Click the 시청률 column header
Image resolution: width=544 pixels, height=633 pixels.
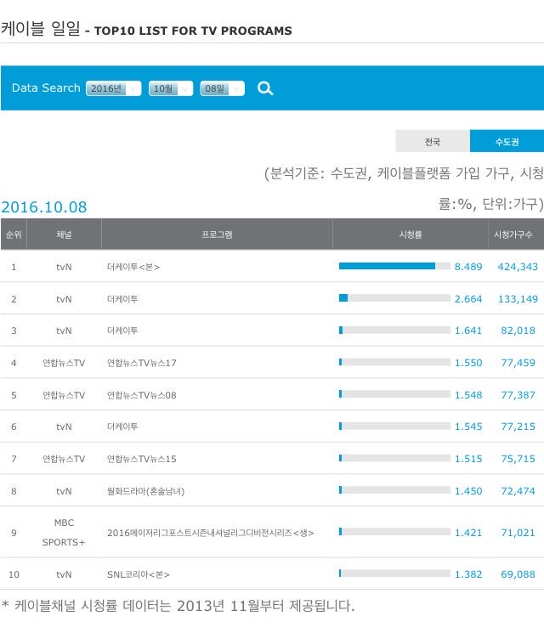(x=411, y=235)
